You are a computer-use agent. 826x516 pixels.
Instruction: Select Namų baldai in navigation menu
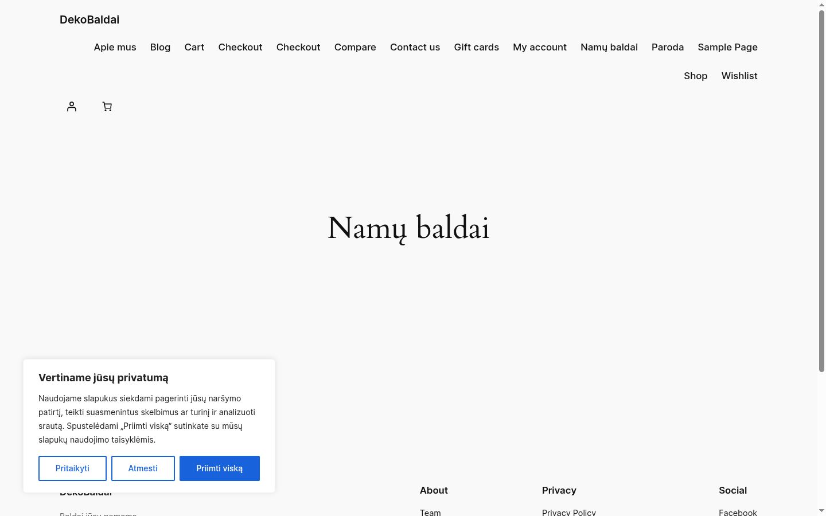coord(609,47)
